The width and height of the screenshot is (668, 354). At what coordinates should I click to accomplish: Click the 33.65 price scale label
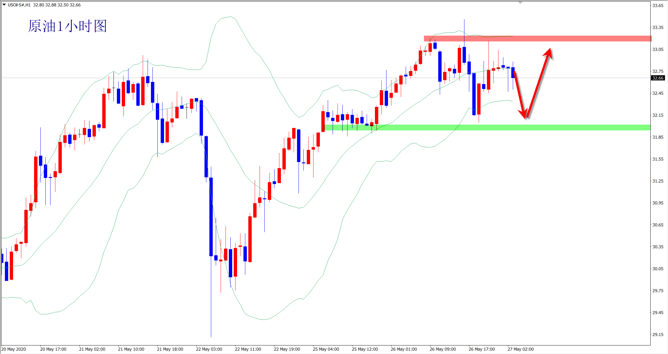pos(658,5)
